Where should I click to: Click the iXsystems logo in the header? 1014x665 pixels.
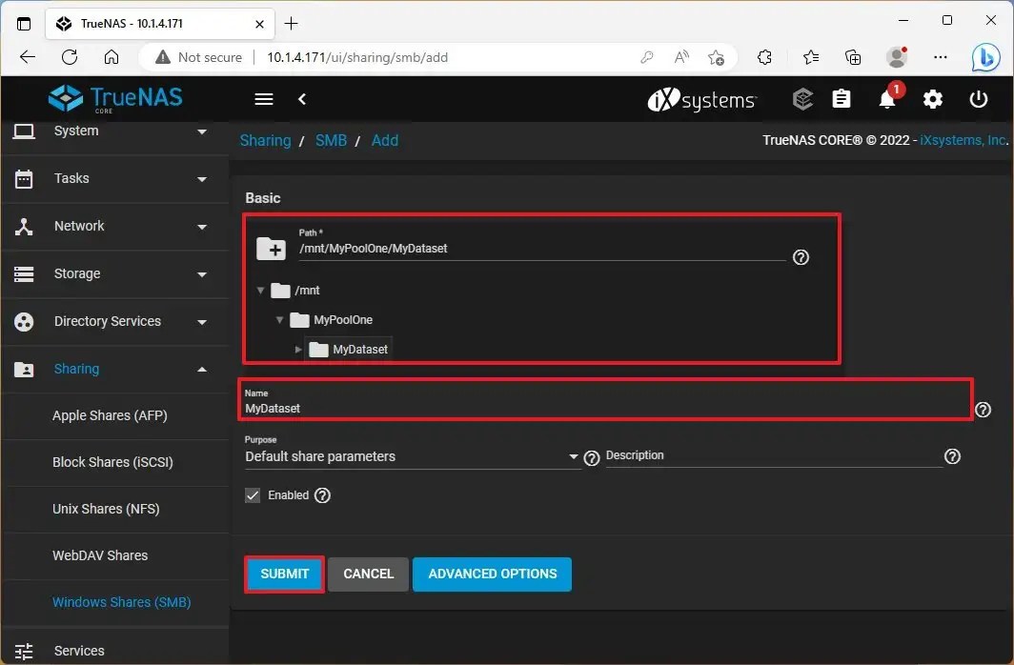[x=702, y=99]
